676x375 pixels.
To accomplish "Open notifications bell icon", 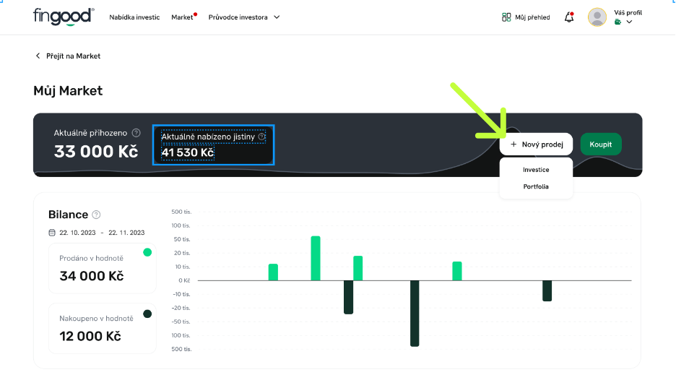I will click(569, 17).
